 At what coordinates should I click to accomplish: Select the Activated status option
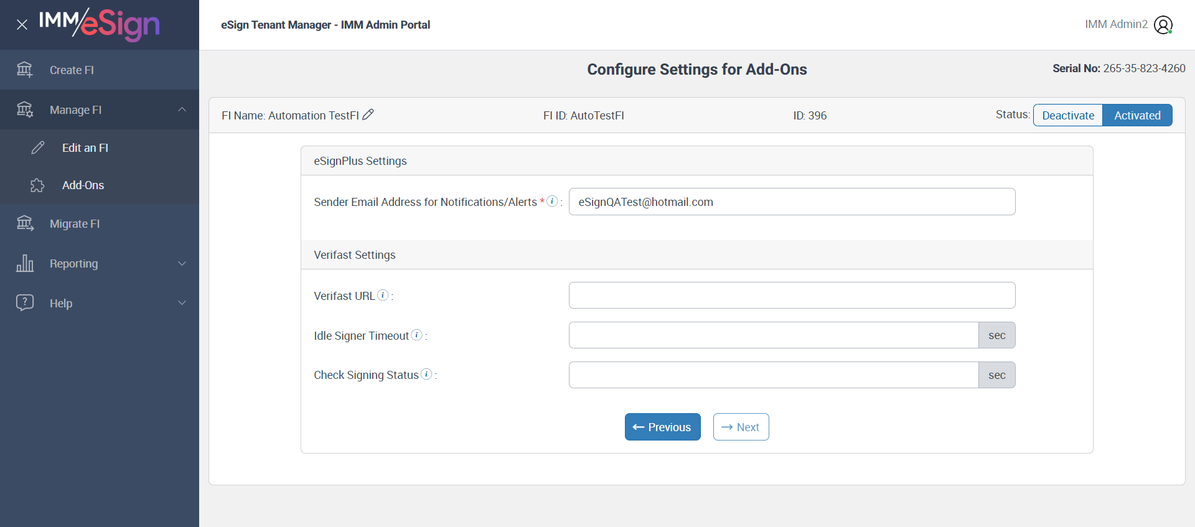click(x=1137, y=115)
